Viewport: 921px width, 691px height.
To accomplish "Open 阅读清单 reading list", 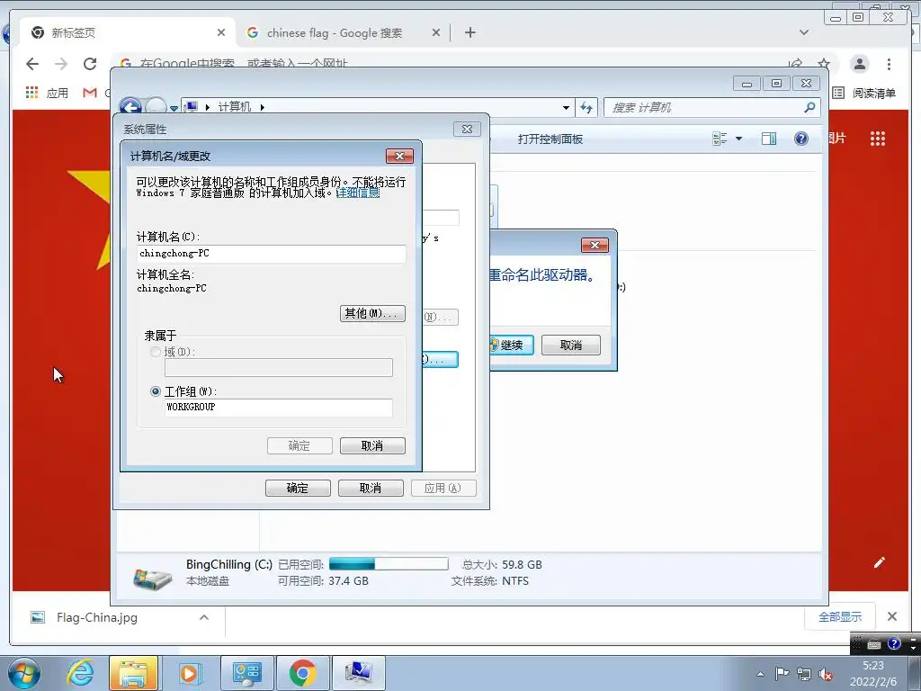I will click(x=864, y=93).
